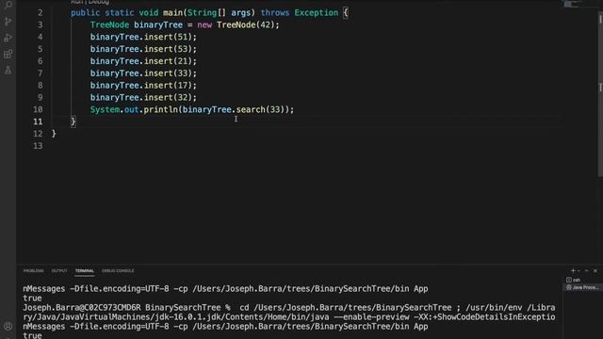Click 'System' in the println statement

click(105, 109)
